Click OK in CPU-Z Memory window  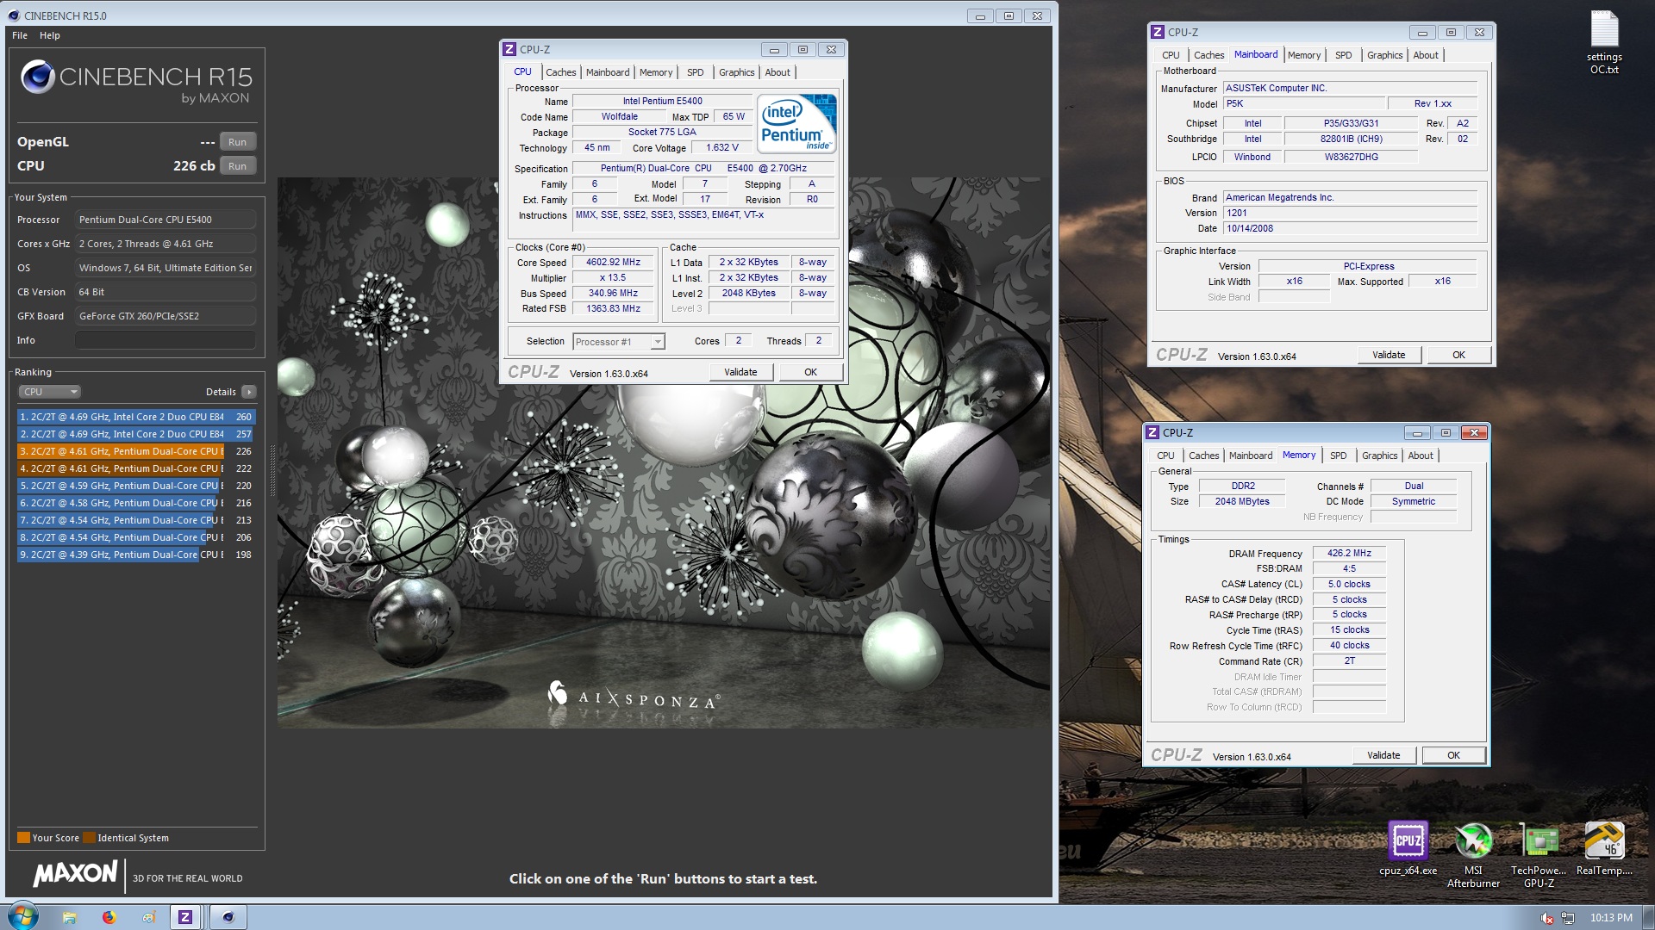point(1453,755)
